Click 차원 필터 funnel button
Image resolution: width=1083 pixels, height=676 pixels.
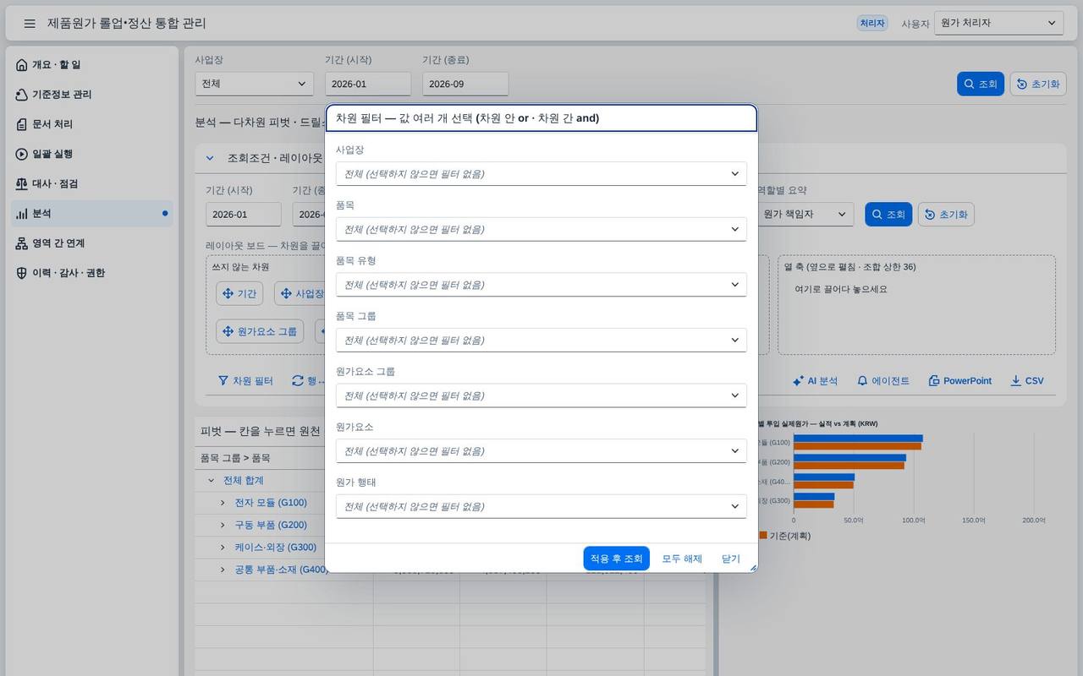coord(245,381)
